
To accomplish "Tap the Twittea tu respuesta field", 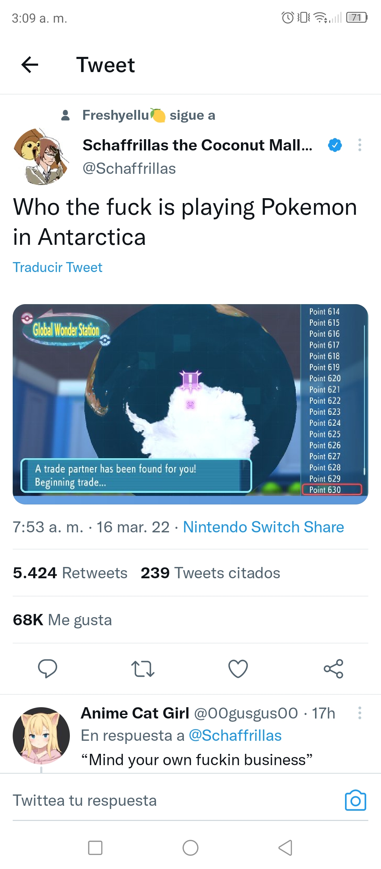I will 176,800.
